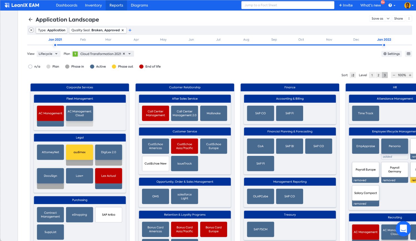
Task: Open the salesforce Light tile
Action: (184, 196)
